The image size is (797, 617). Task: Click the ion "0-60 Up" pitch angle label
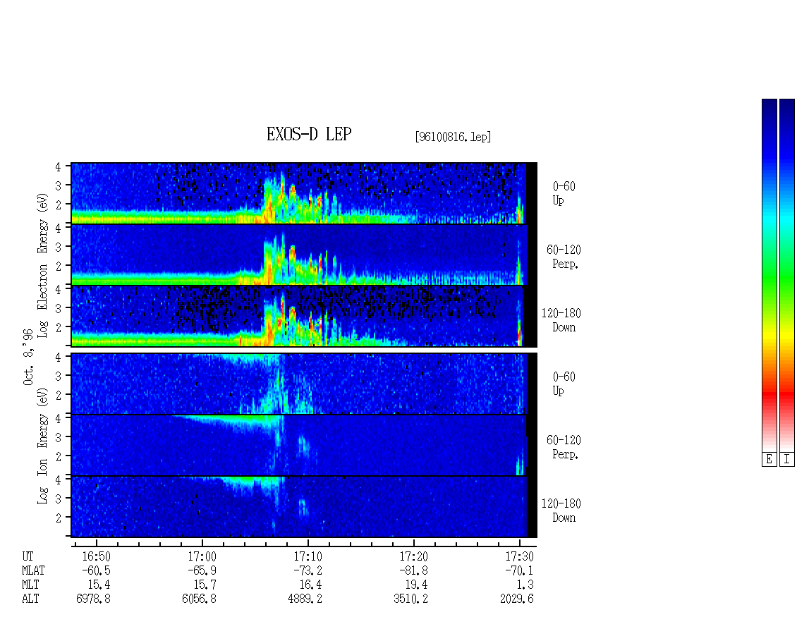click(x=564, y=384)
